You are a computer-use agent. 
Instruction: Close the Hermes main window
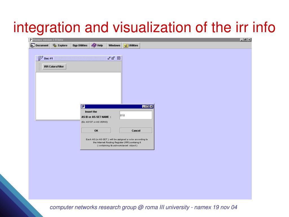(249, 40)
